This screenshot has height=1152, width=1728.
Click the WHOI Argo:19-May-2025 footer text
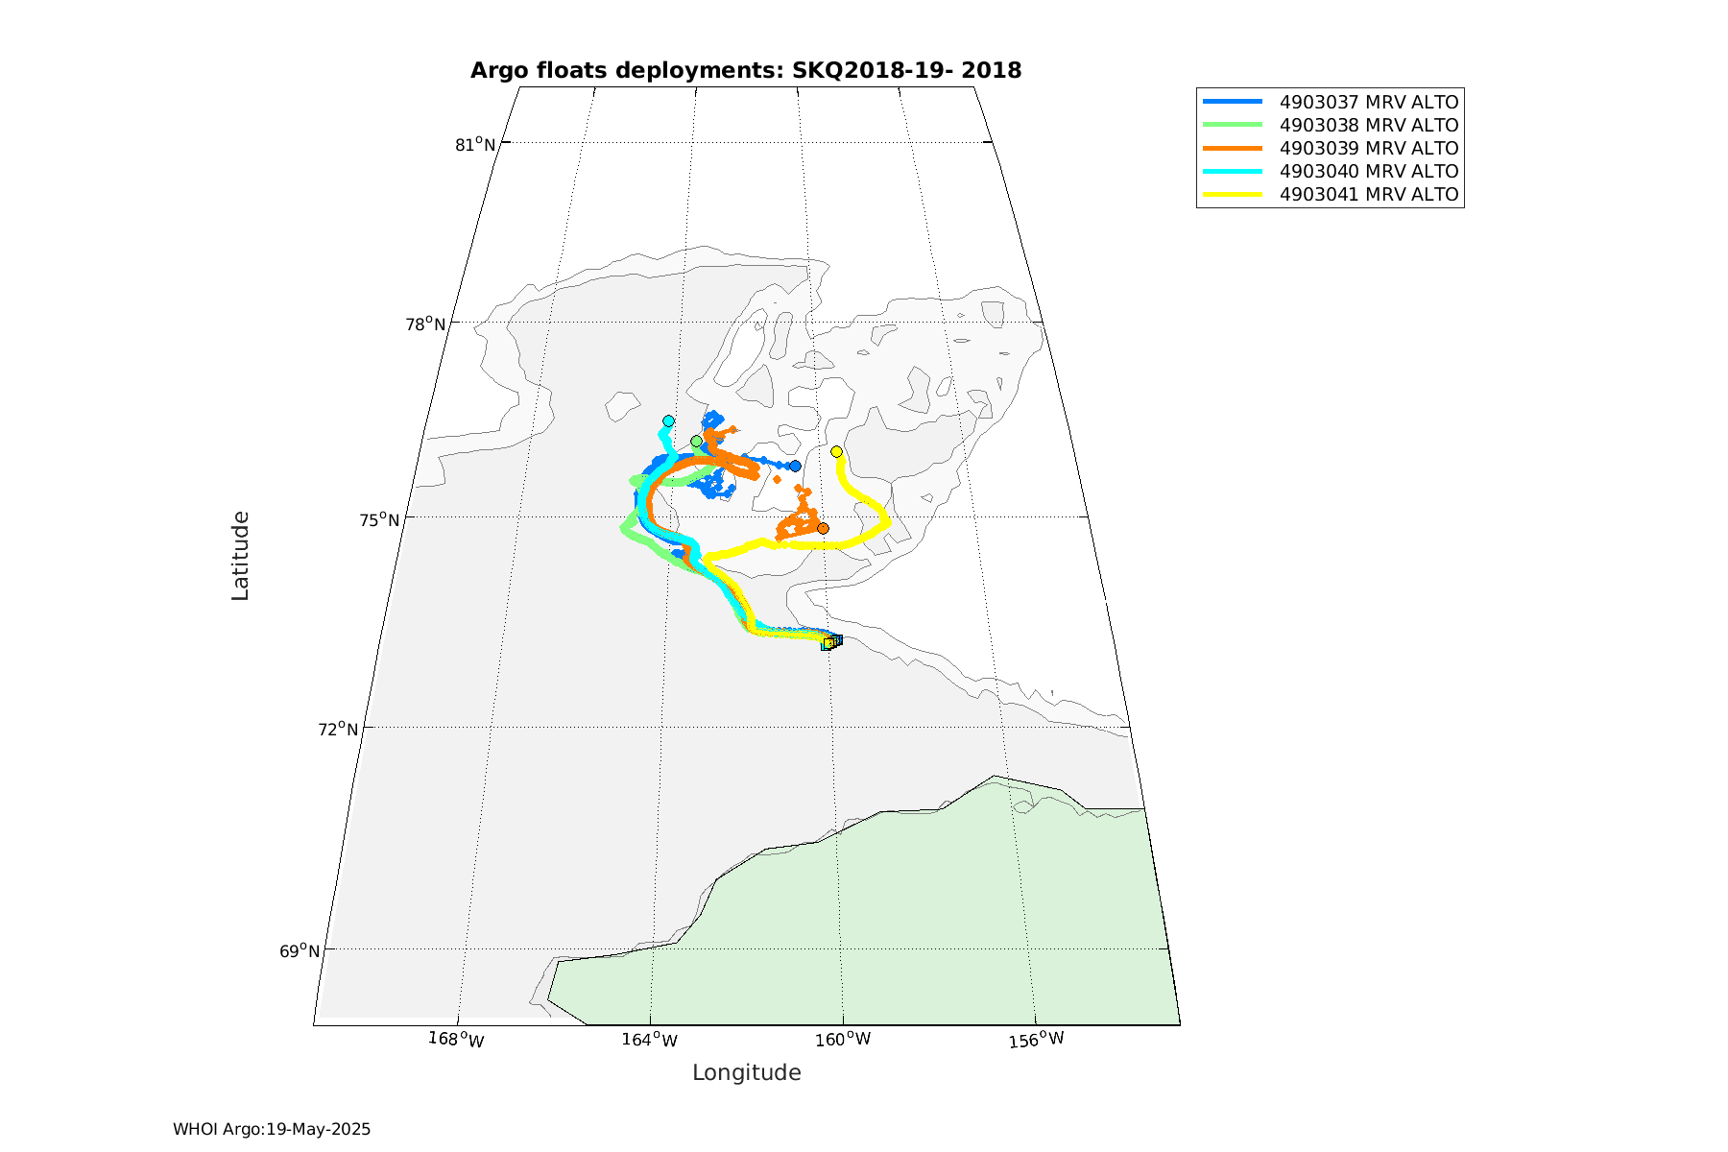tap(272, 1129)
